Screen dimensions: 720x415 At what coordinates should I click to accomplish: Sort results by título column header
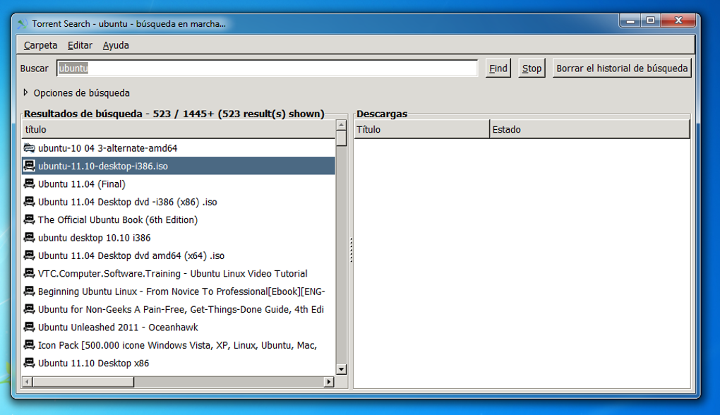tap(179, 129)
